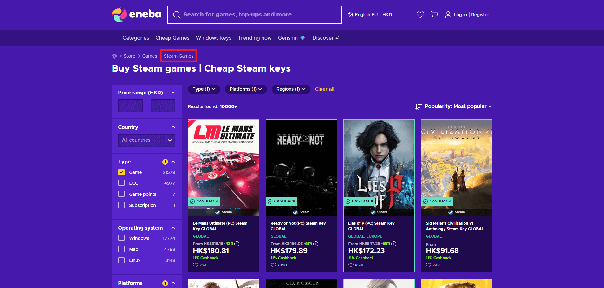Viewport: 604px width, 288px height.
Task: Open the shopping cart icon
Action: [x=434, y=15]
